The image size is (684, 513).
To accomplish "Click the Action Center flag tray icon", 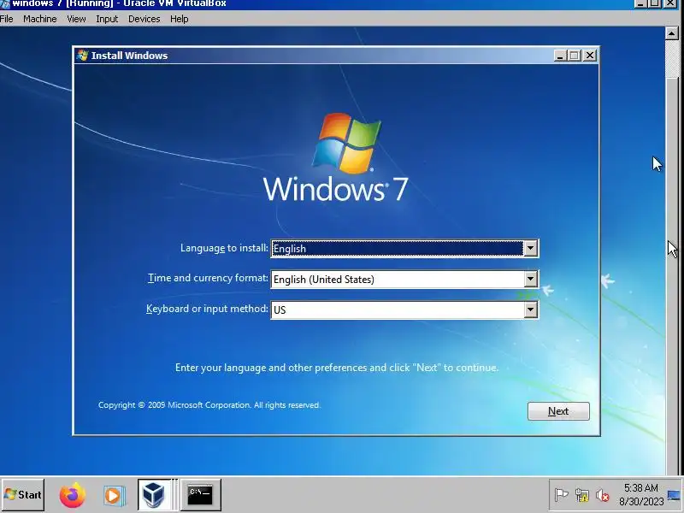I will 561,495.
